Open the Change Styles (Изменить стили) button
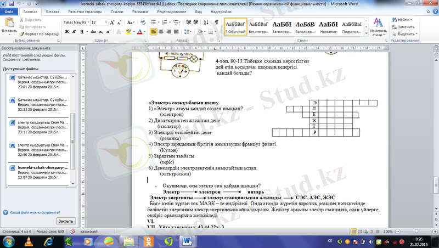Viewport: 439px width, 248px height. [x=378, y=27]
